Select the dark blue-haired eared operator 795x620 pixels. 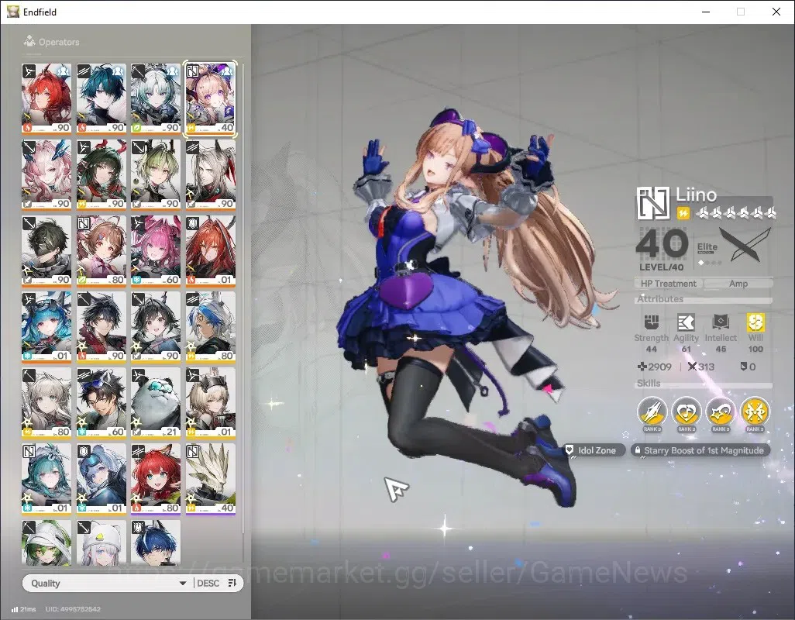[156, 542]
